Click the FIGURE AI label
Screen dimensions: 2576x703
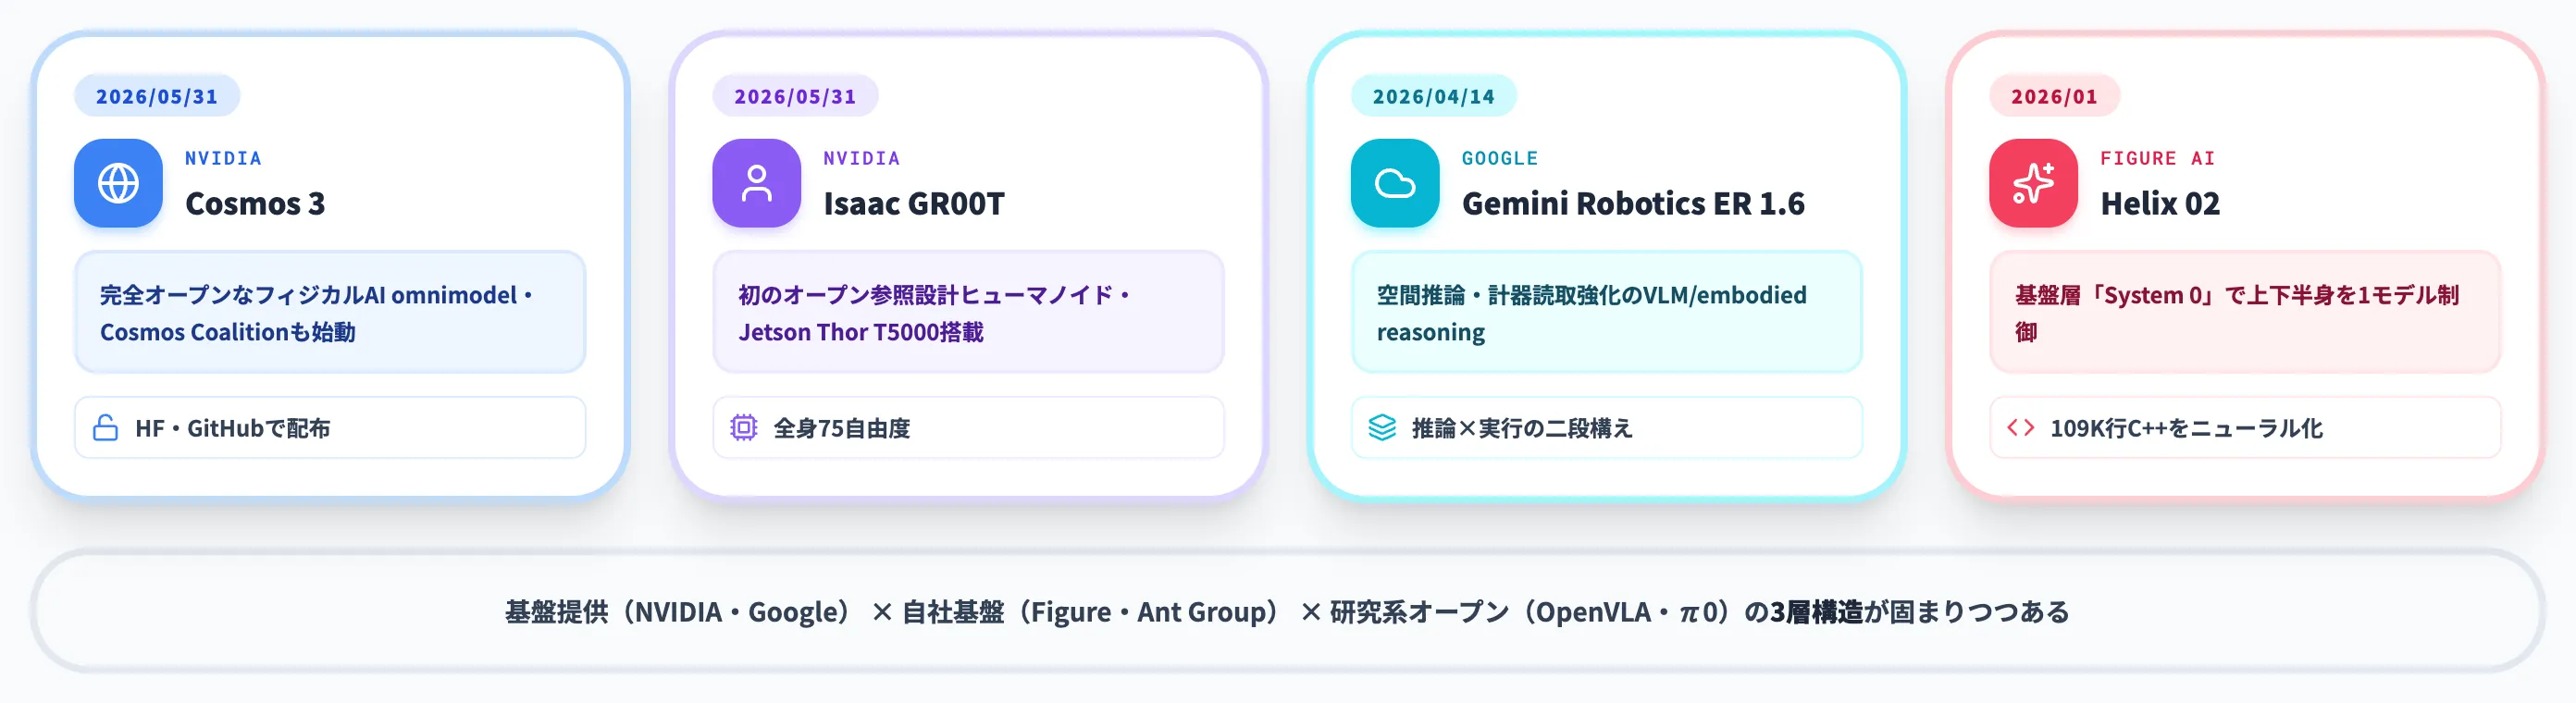2157,158
